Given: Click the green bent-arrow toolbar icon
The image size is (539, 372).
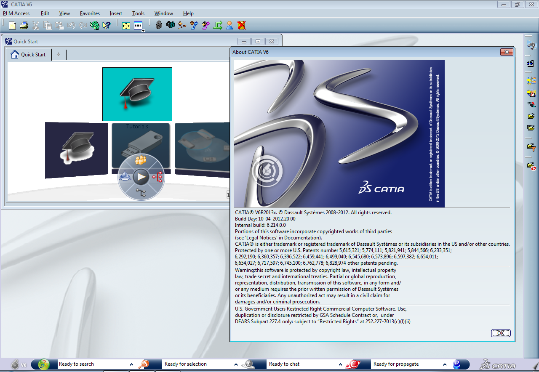Looking at the screenshot, I should point(218,25).
